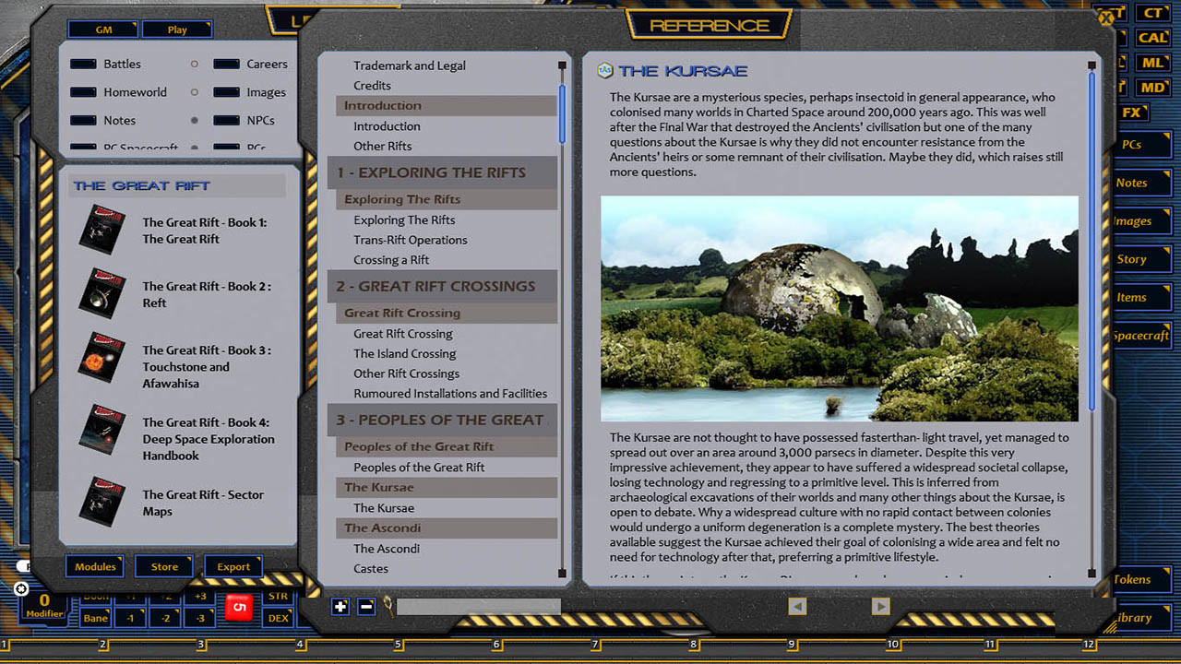The width and height of the screenshot is (1181, 664).
Task: Expand the Play dropdown
Action: (176, 29)
